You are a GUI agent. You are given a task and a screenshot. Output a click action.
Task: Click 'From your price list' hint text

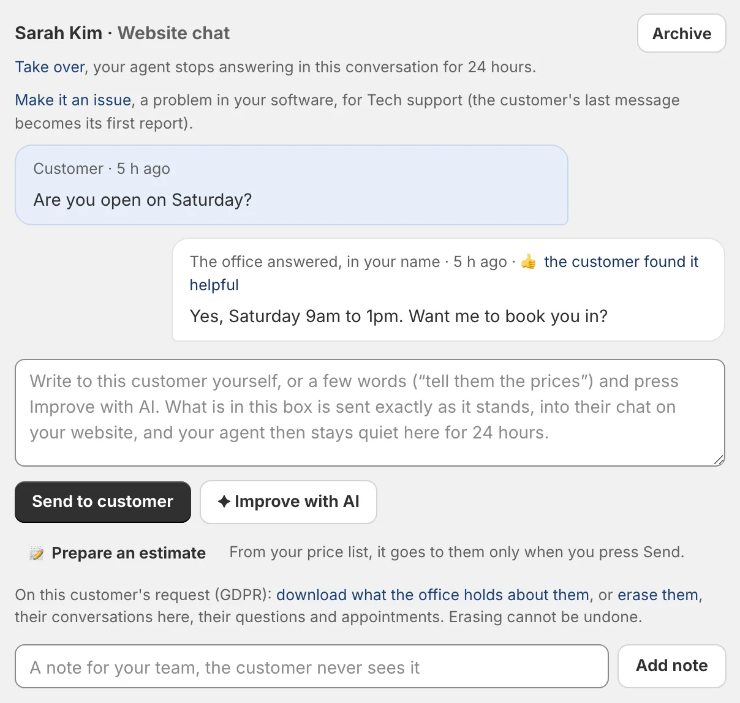click(456, 552)
